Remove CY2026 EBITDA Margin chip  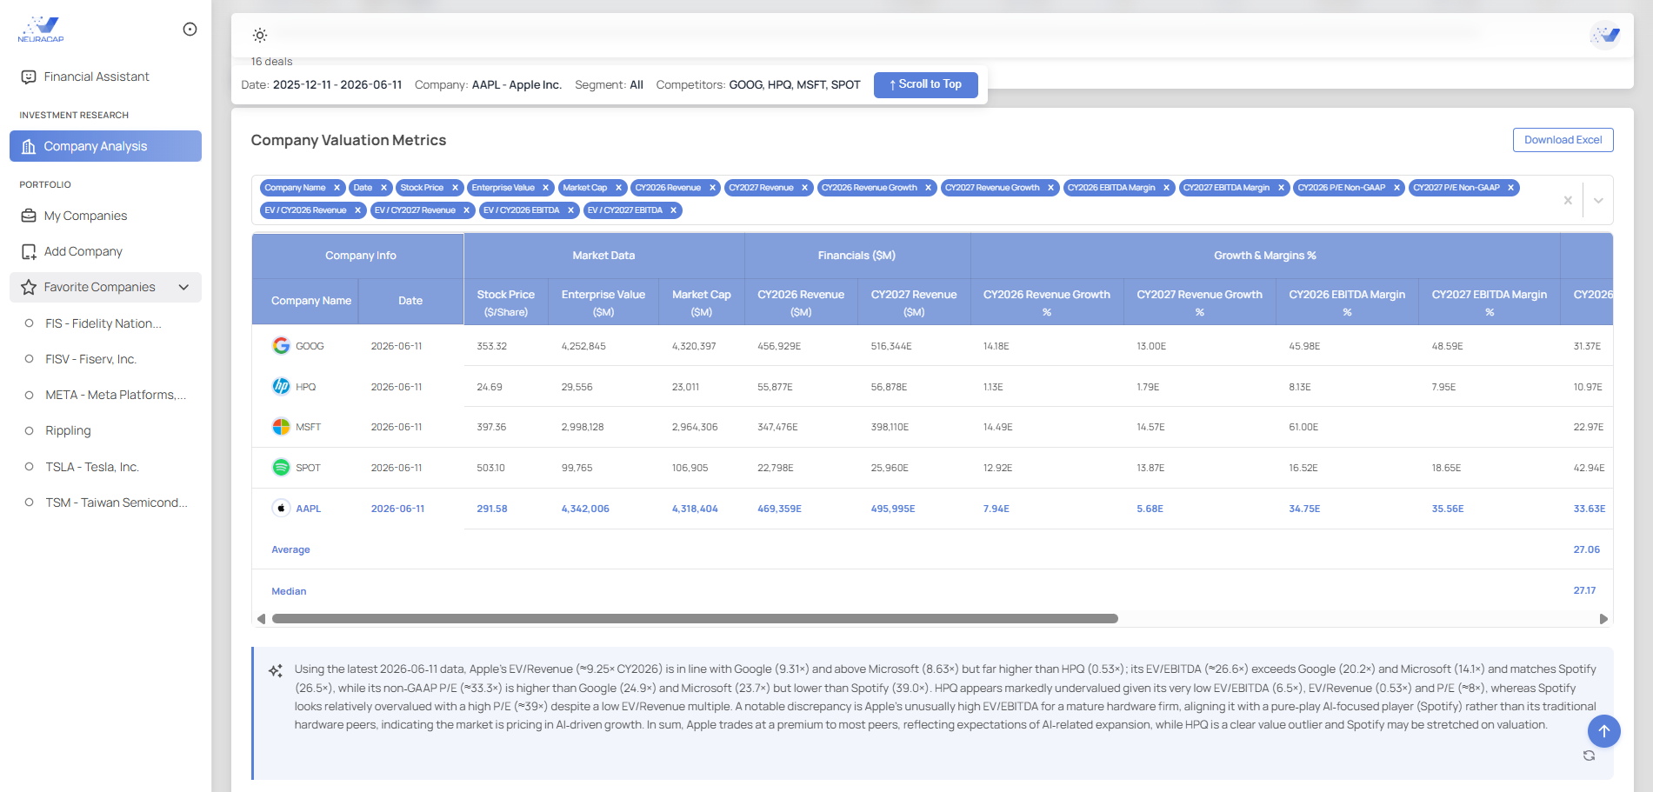point(1167,188)
